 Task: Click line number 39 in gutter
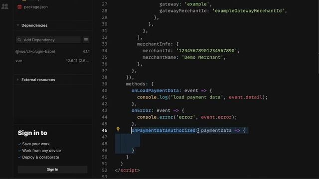[x=104, y=84]
